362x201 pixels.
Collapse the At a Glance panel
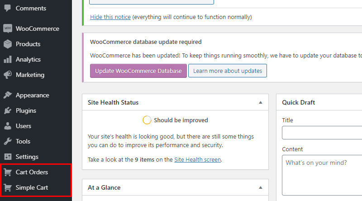(261, 187)
